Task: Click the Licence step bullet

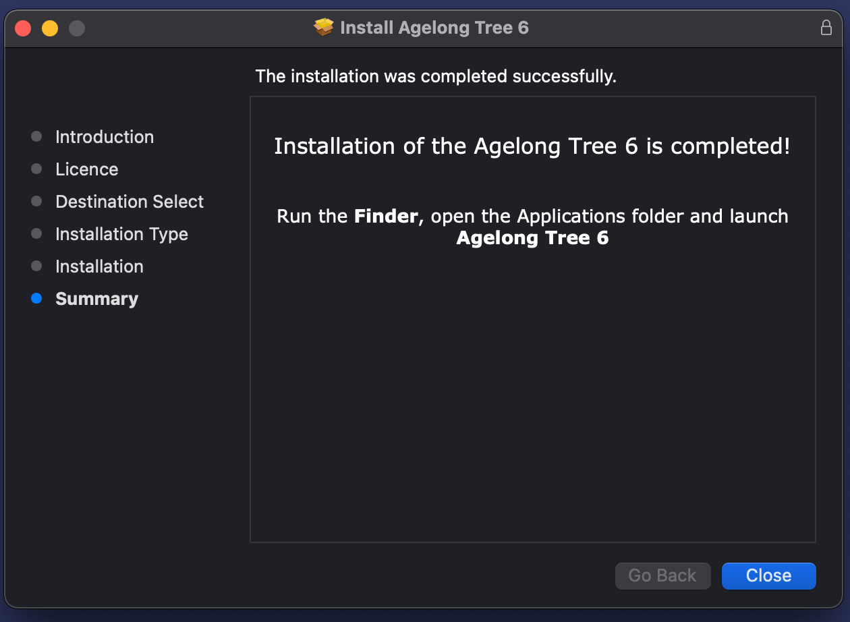Action: tap(36, 169)
